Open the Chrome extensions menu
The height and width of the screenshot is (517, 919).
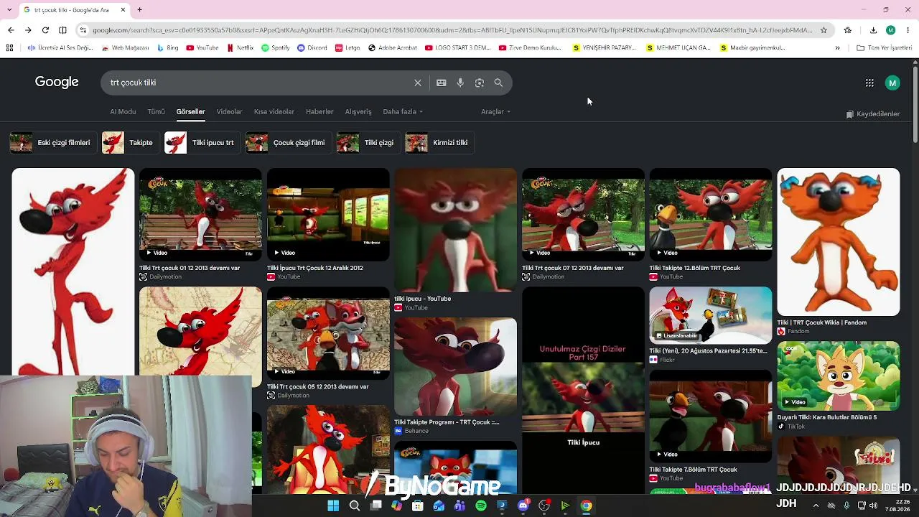coord(848,30)
